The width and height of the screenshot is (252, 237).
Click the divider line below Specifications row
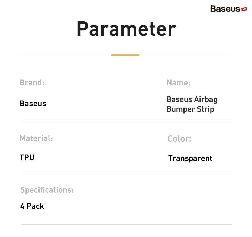click(x=126, y=225)
